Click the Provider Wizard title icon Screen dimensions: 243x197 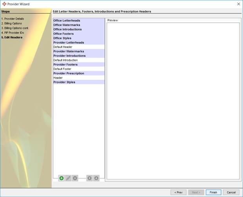click(x=4, y=4)
